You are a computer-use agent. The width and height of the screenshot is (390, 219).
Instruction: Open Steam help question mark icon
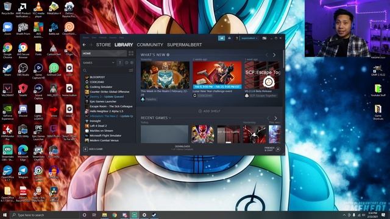pos(236,38)
